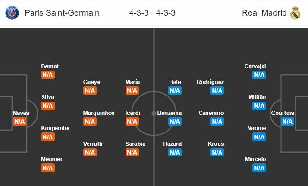Choose Verratti's N/A rating badge

[x=90, y=152]
